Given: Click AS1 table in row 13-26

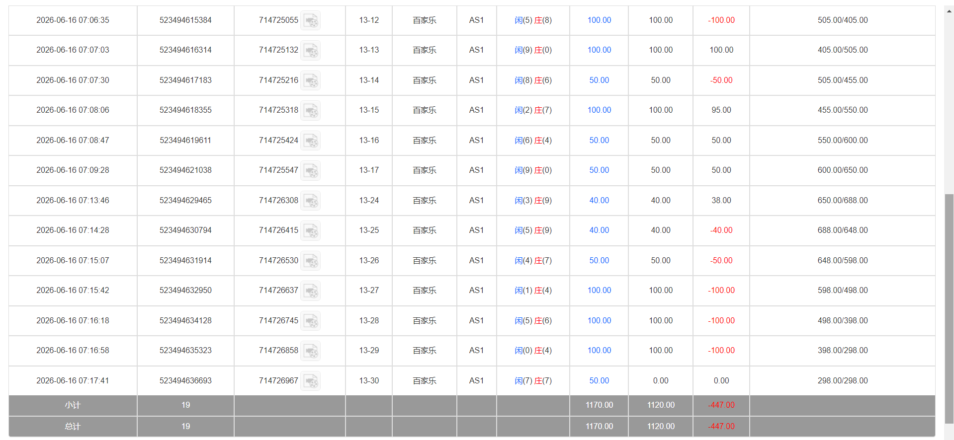Looking at the screenshot, I should click(x=476, y=261).
